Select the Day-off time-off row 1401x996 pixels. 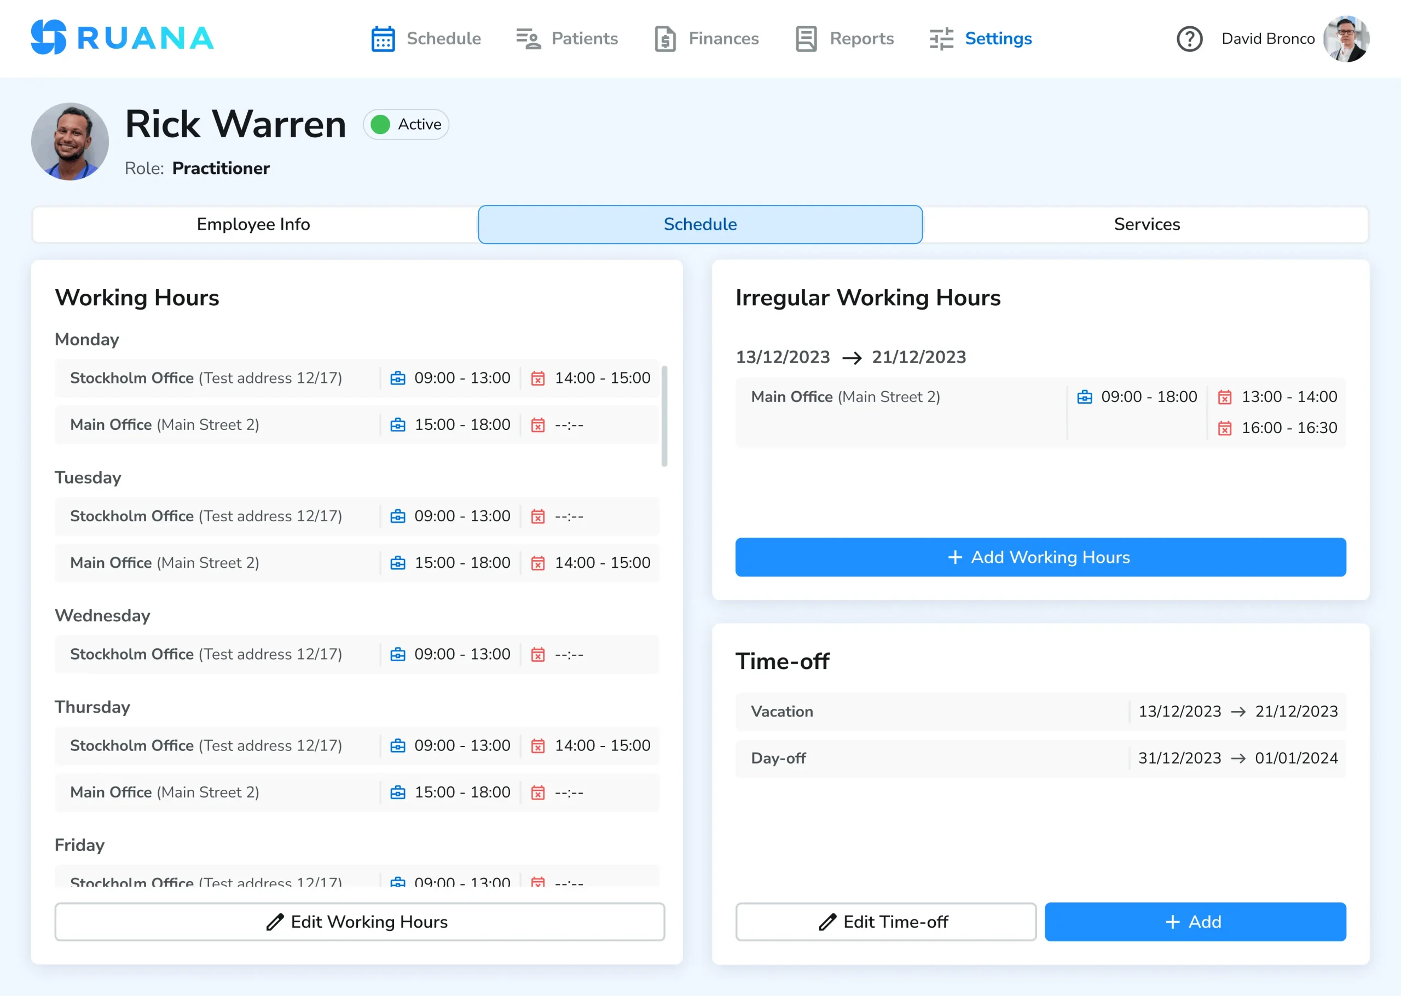pos(1040,758)
